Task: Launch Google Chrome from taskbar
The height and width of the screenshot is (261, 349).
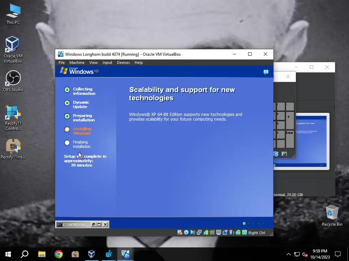Action: click(59, 254)
